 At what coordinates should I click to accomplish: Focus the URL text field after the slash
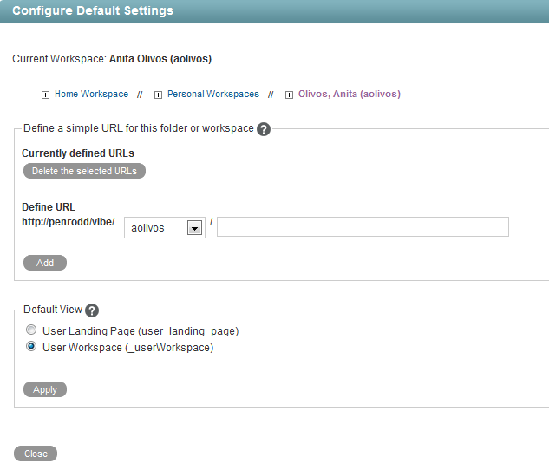click(363, 227)
